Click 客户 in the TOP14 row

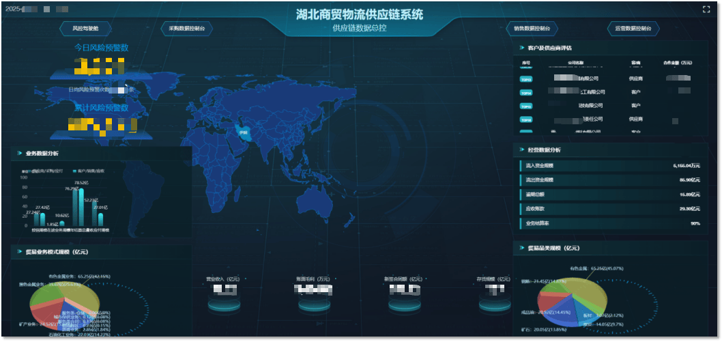pyautogui.click(x=636, y=92)
